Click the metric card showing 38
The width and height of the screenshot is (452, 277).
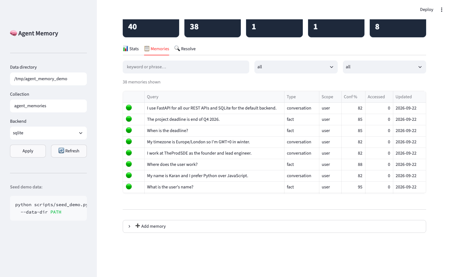[212, 28]
